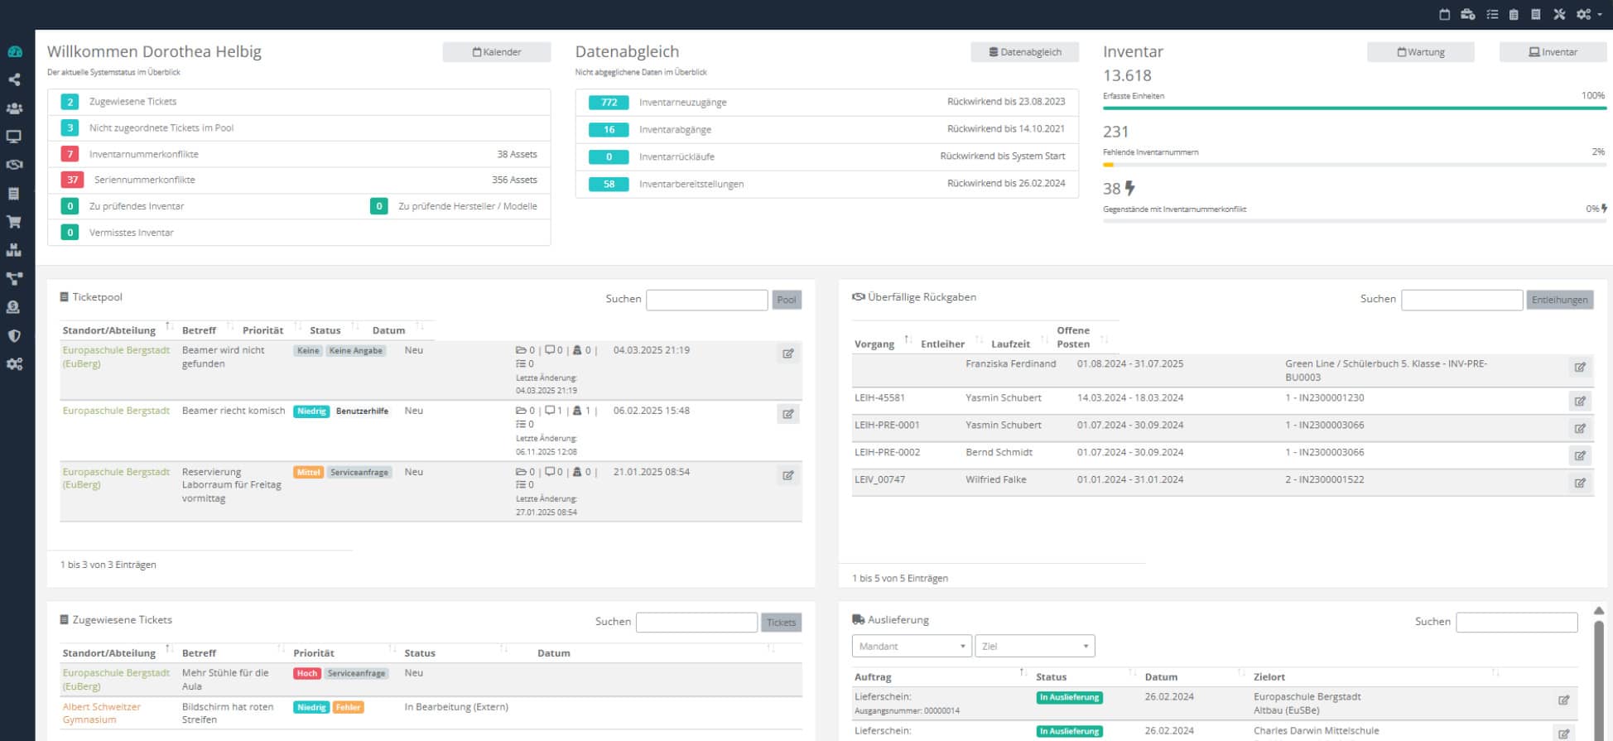Viewport: 1613px width, 741px height.
Task: Edit the Charles Darwin Mittelschule delivery
Action: 1563,734
